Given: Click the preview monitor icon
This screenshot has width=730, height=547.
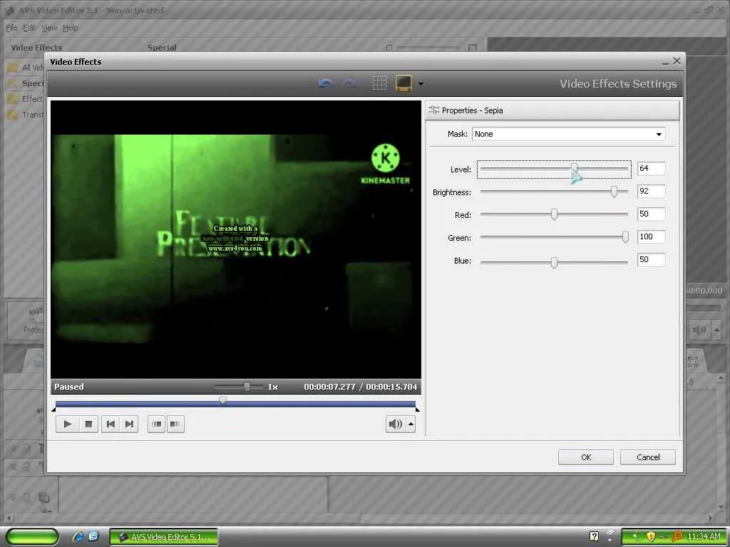Looking at the screenshot, I should [x=403, y=83].
